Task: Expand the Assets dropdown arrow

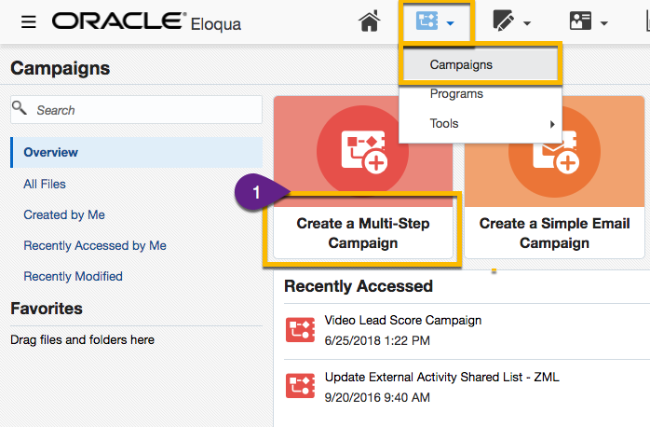Action: point(527,23)
